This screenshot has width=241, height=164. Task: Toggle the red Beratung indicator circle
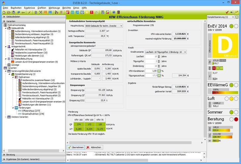pos(236,119)
